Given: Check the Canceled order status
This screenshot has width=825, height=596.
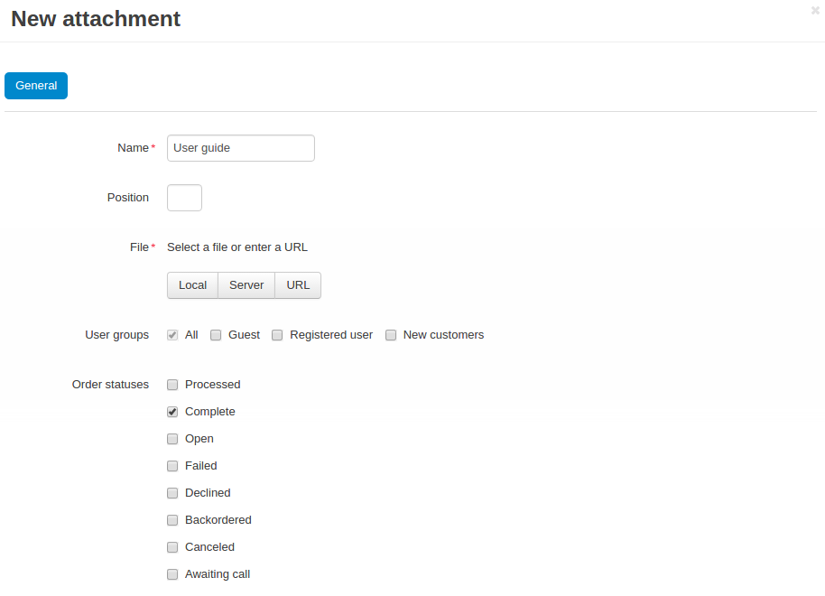Looking at the screenshot, I should point(172,547).
